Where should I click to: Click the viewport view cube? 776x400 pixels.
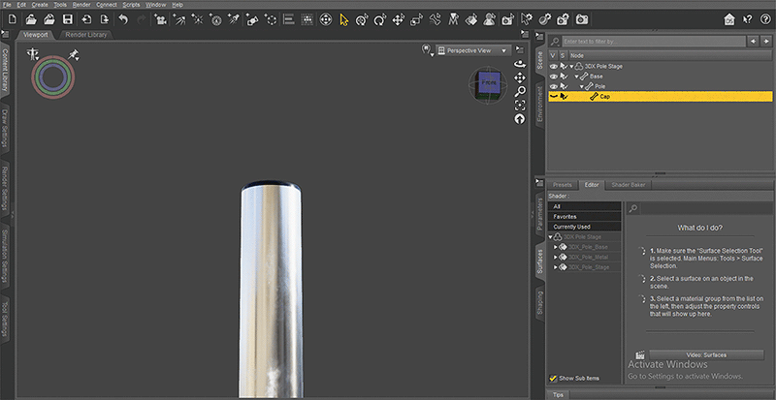488,85
